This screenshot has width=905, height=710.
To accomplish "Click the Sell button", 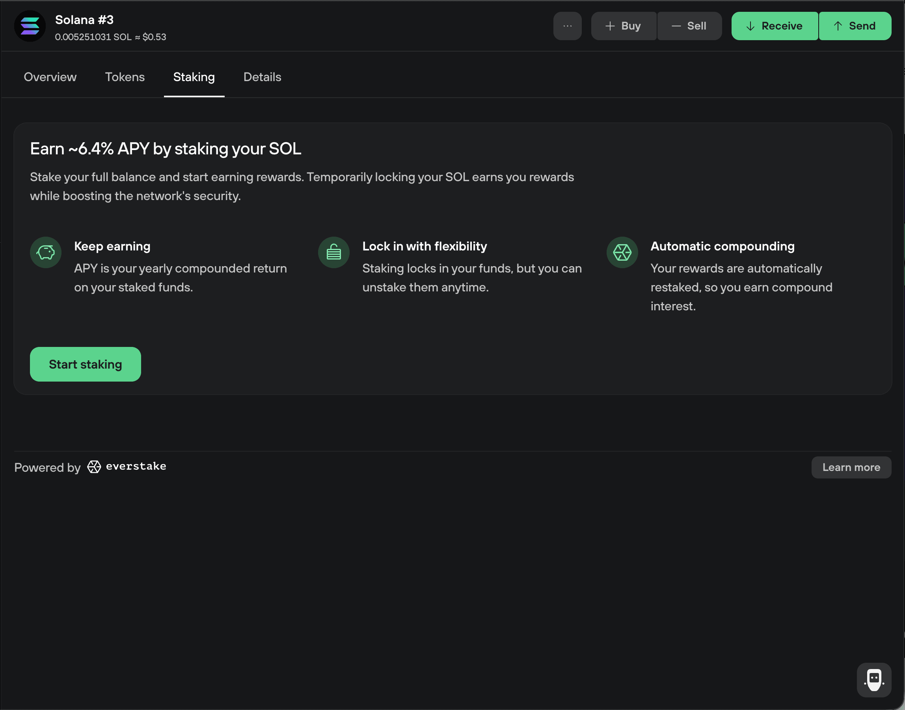I will click(689, 26).
